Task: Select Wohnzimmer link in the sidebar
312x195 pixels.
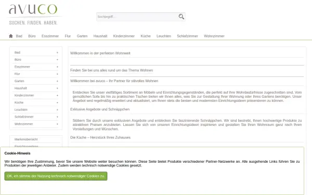Action: pyautogui.click(x=24, y=124)
